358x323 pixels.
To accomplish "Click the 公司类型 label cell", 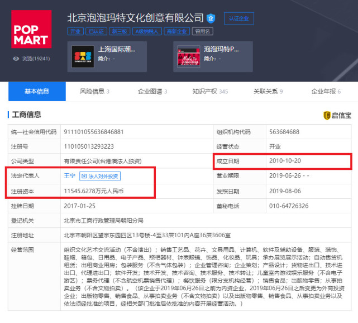I will pos(34,161).
